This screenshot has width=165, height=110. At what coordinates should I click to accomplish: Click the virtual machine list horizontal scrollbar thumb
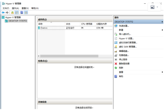click(69, 56)
